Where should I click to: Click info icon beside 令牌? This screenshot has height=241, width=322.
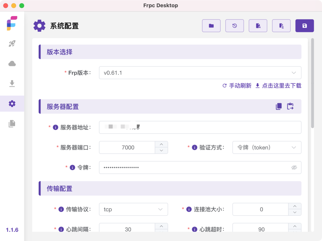(x=72, y=168)
